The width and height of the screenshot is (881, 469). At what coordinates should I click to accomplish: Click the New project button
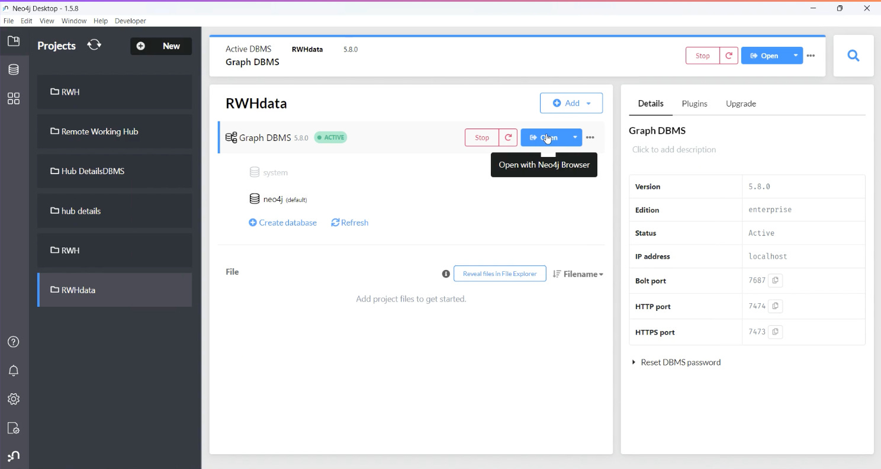tap(161, 46)
